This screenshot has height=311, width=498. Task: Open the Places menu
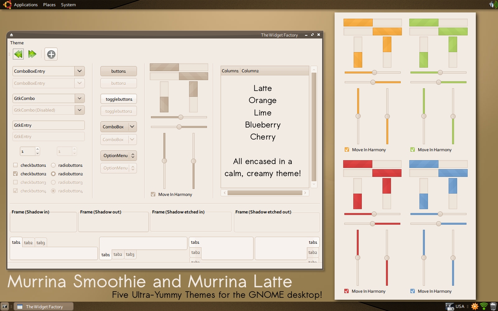49,5
